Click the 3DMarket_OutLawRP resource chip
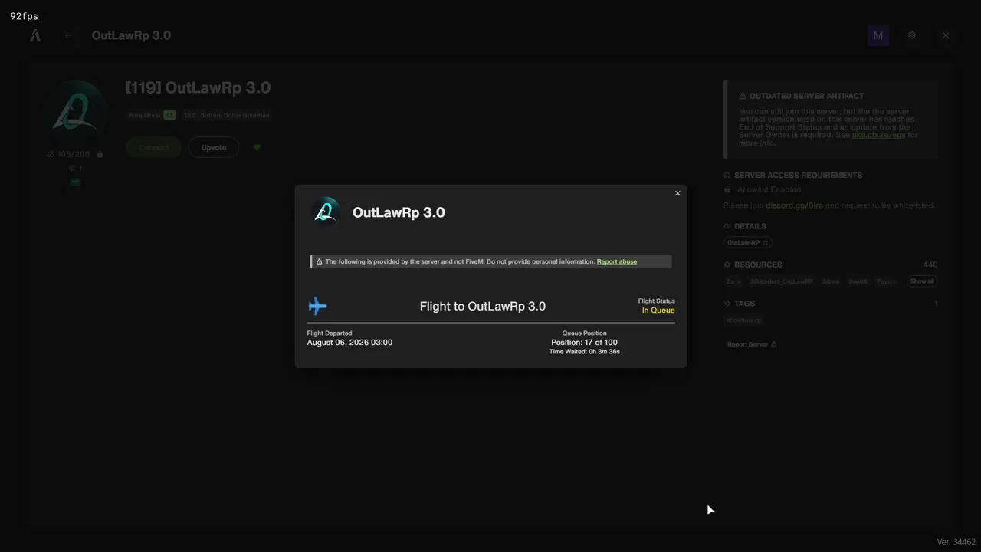Viewport: 981px width, 552px height. point(782,282)
